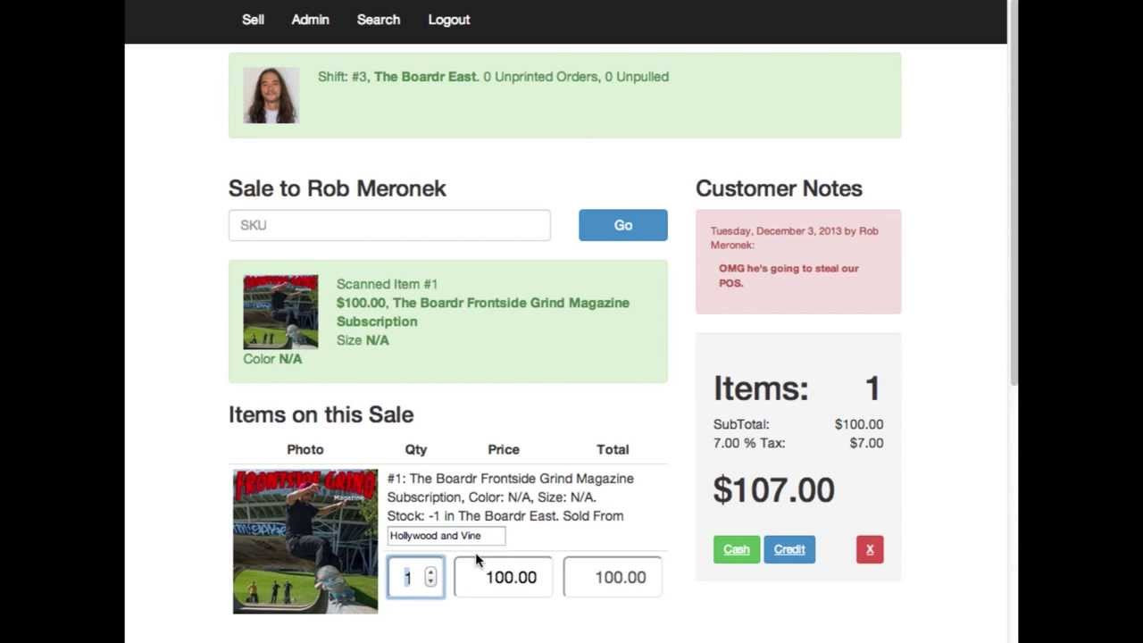Click Search in the top navigation
This screenshot has height=643, width=1143.
379,20
